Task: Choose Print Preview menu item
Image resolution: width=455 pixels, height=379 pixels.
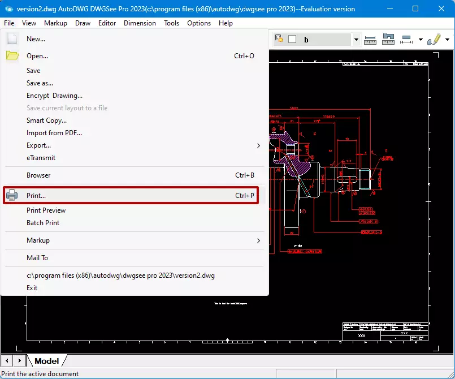Action: coord(133,210)
